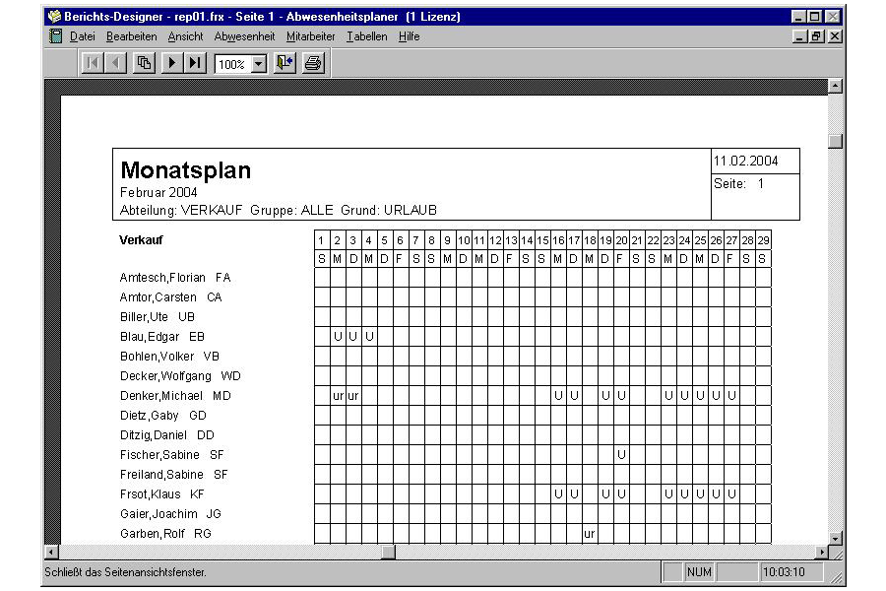The height and width of the screenshot is (591, 886).
Task: Maximize the Berichts-Designer main window
Action: 815,17
